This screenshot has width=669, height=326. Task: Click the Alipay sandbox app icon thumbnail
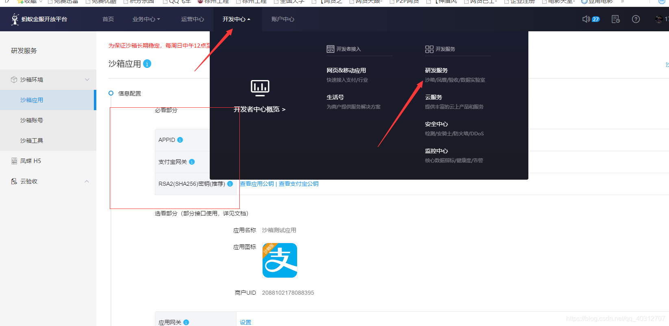(280, 260)
